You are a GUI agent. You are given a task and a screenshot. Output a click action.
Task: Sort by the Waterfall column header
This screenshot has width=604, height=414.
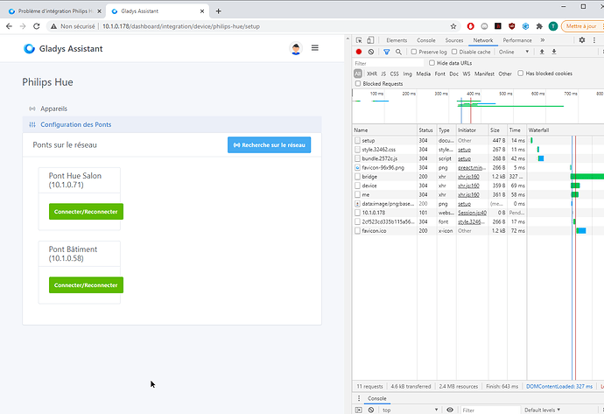point(565,130)
